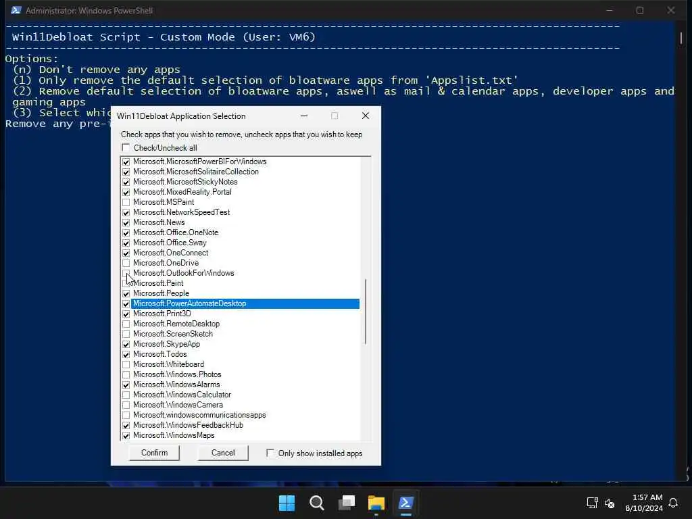Open the Windows Start menu
This screenshot has width=692, height=519.
287,503
